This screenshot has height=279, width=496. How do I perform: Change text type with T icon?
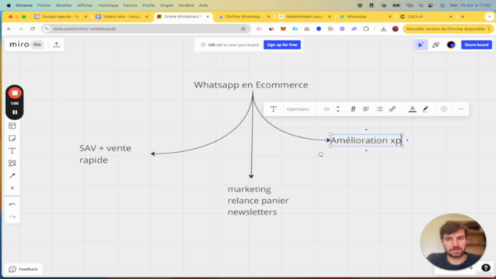point(274,109)
